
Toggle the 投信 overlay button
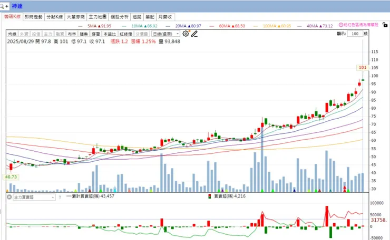[36, 34]
